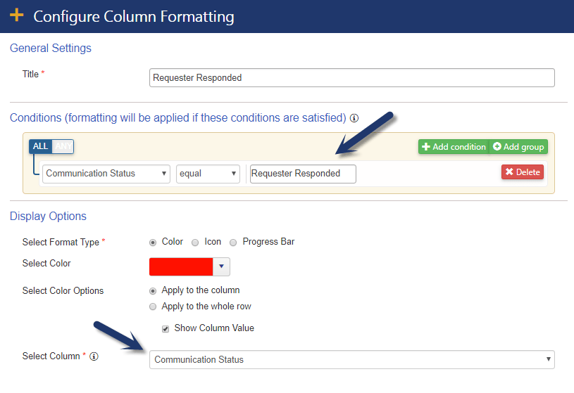Click the X icon on Delete button
The height and width of the screenshot is (393, 574).
pyautogui.click(x=509, y=172)
